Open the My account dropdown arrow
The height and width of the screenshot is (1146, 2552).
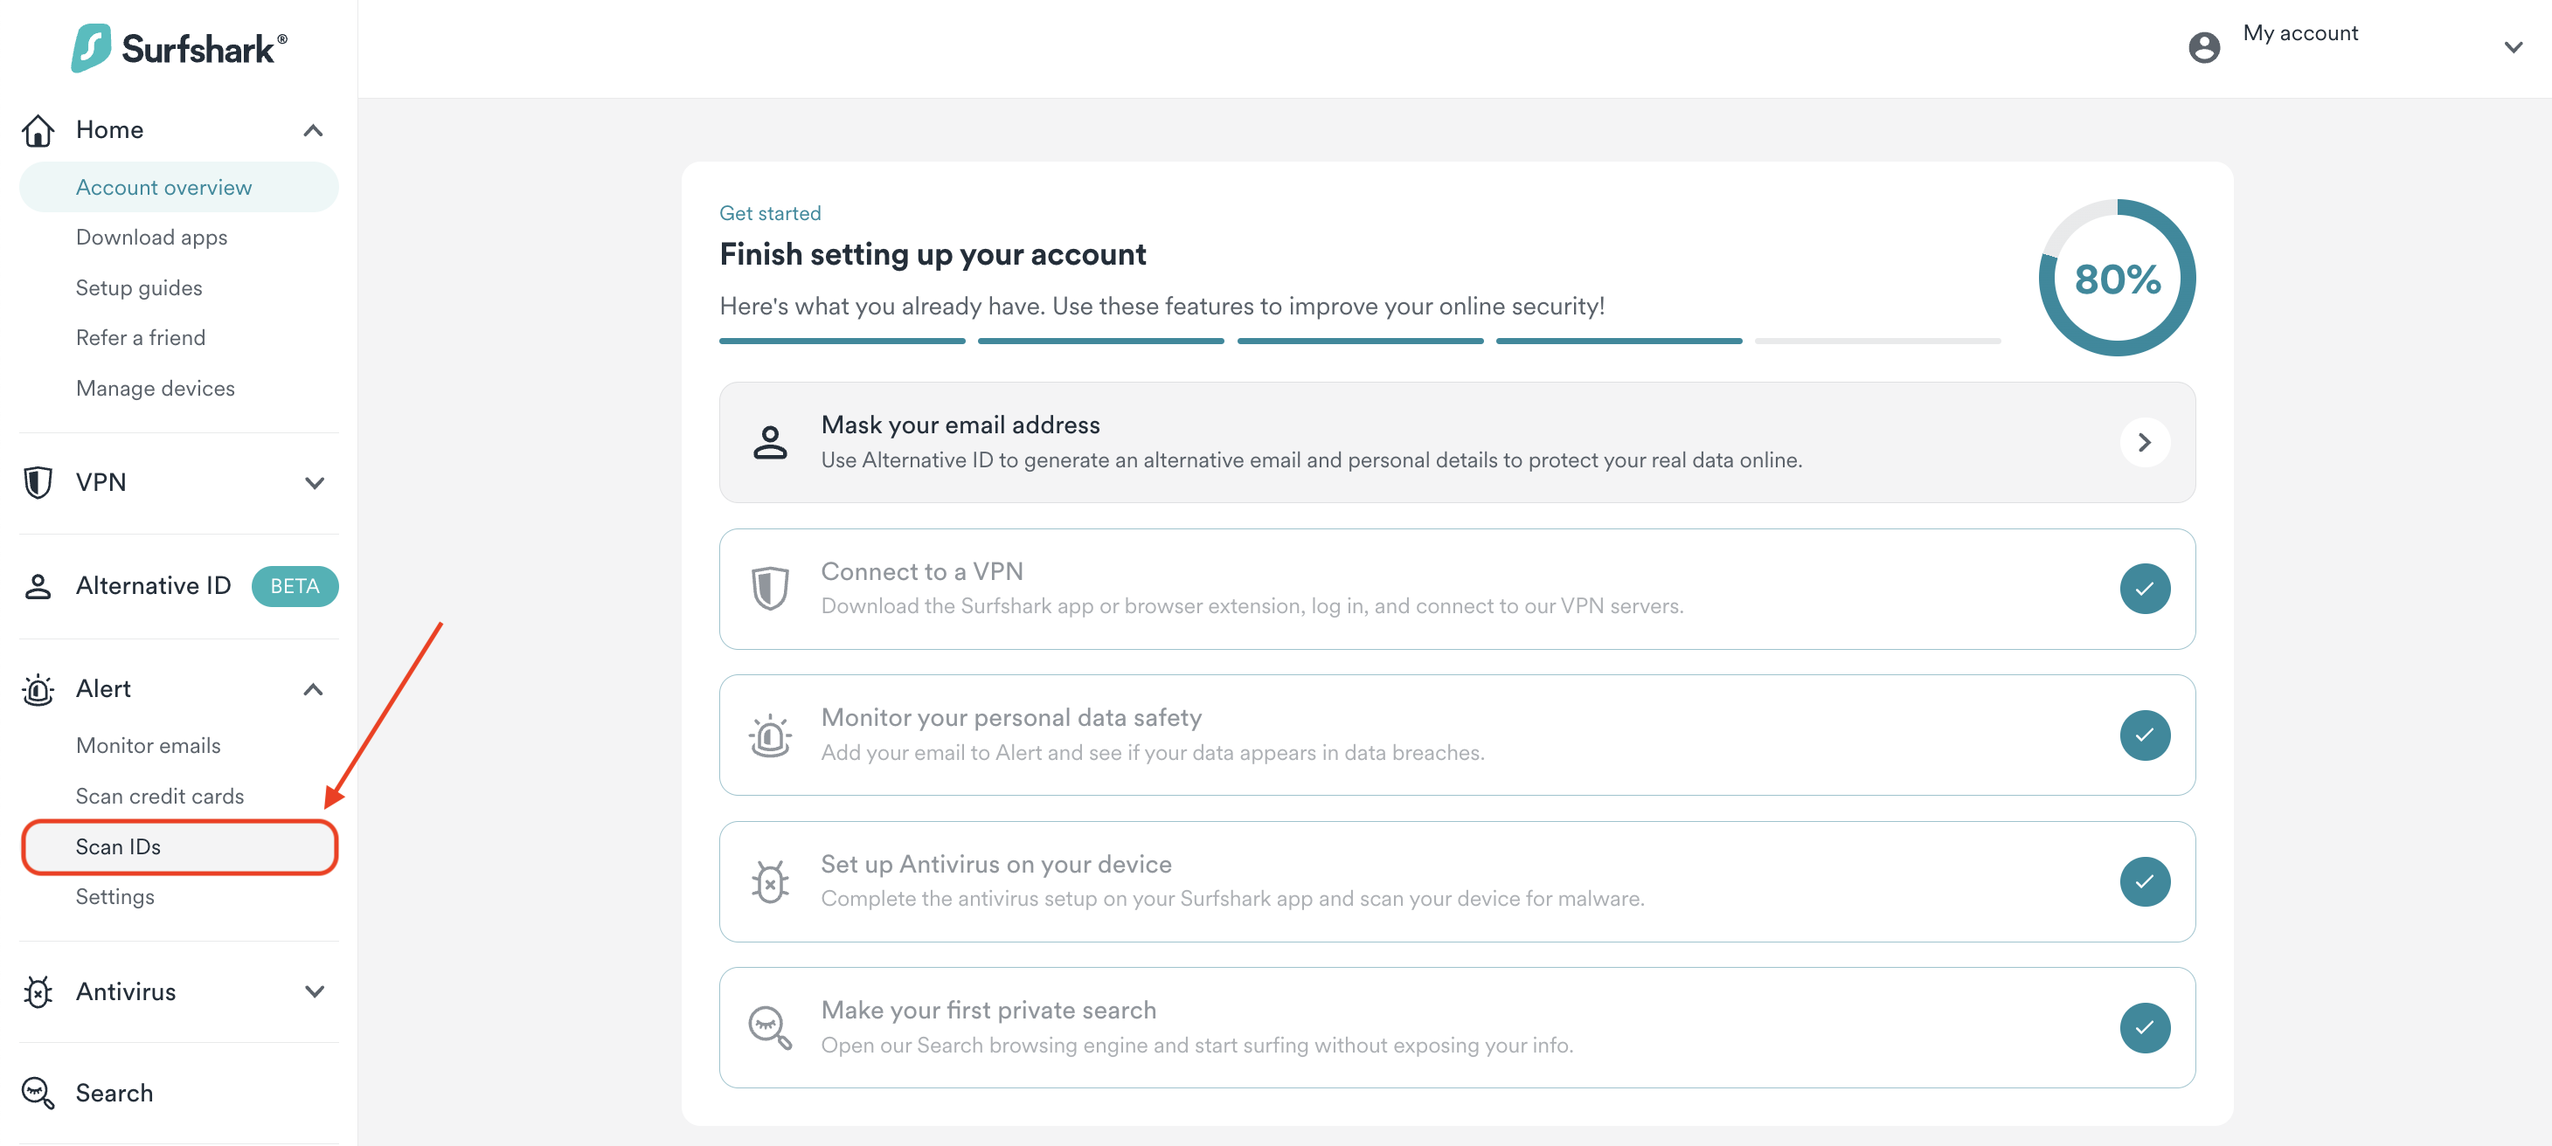pyautogui.click(x=2513, y=46)
